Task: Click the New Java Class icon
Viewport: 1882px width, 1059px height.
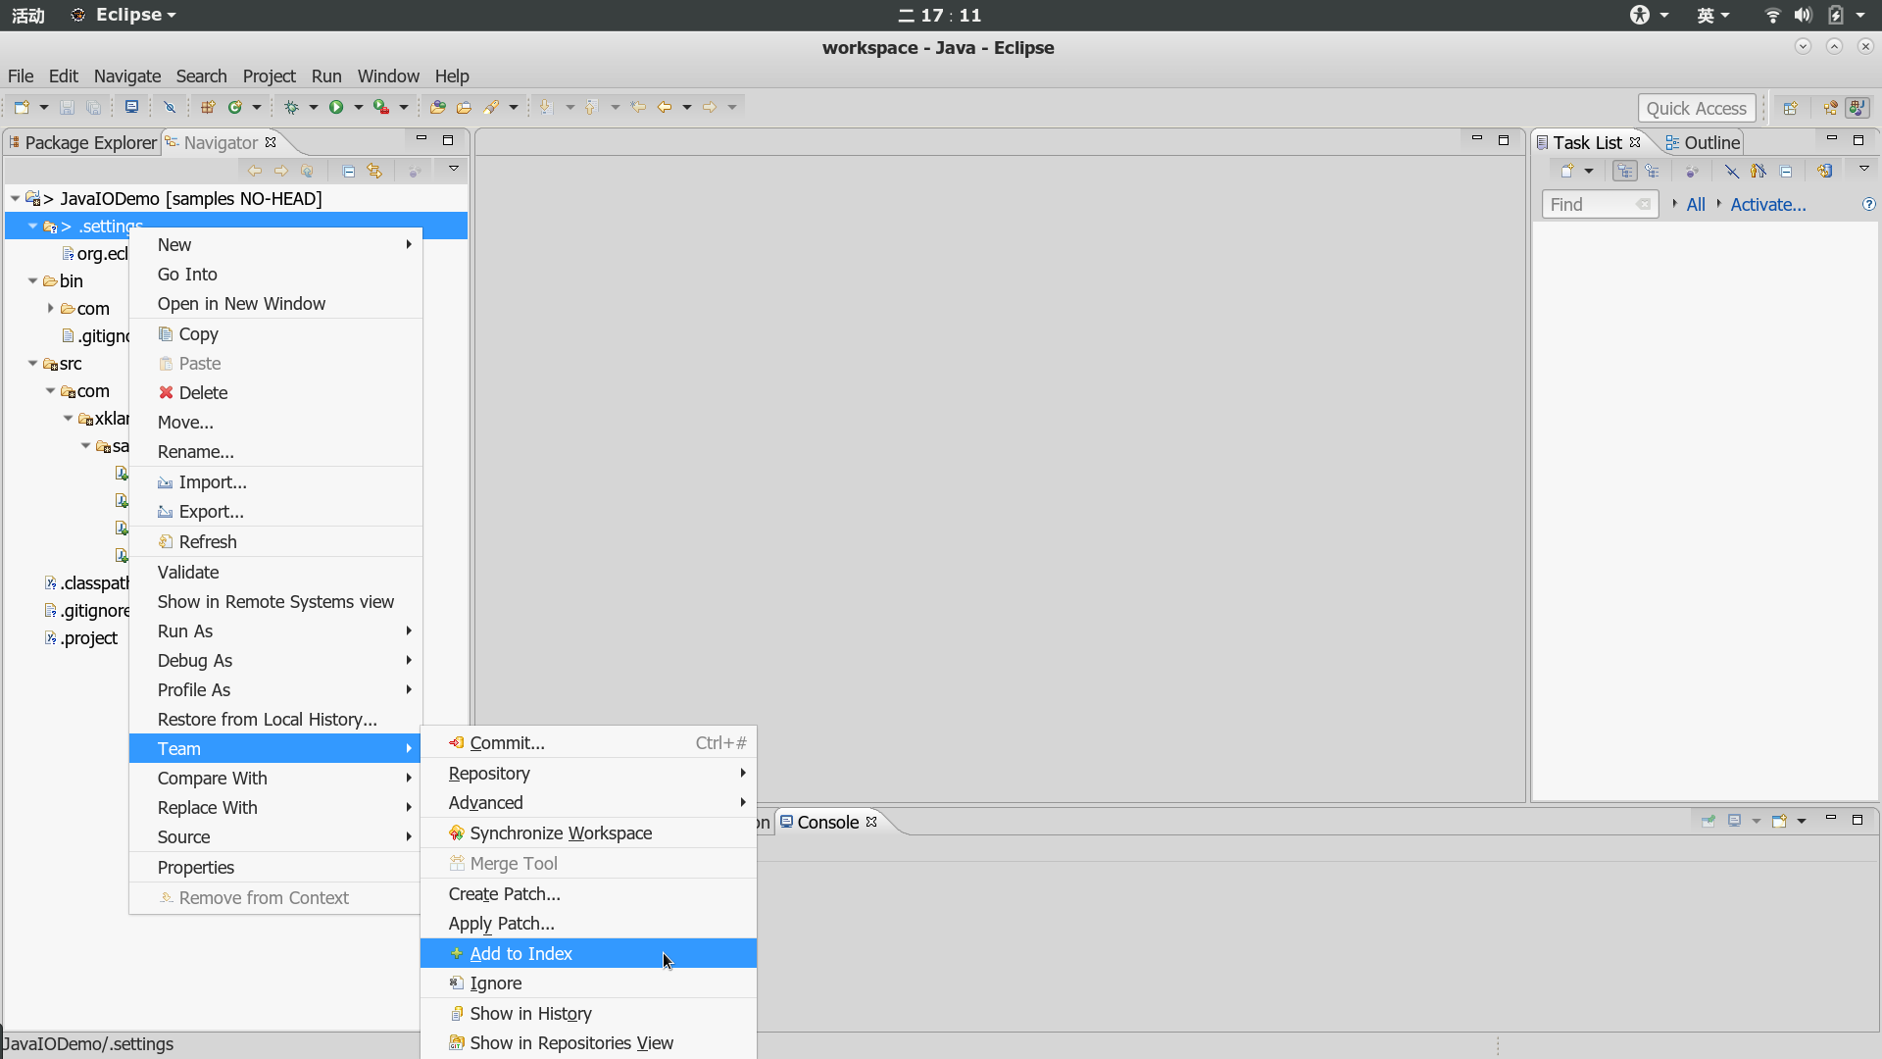Action: pos(235,107)
